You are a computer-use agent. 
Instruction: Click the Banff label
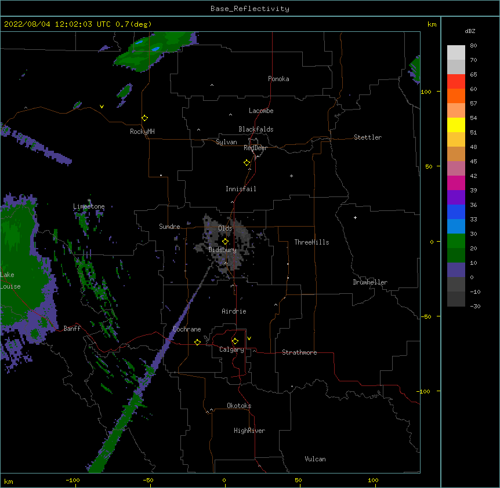(x=72, y=329)
